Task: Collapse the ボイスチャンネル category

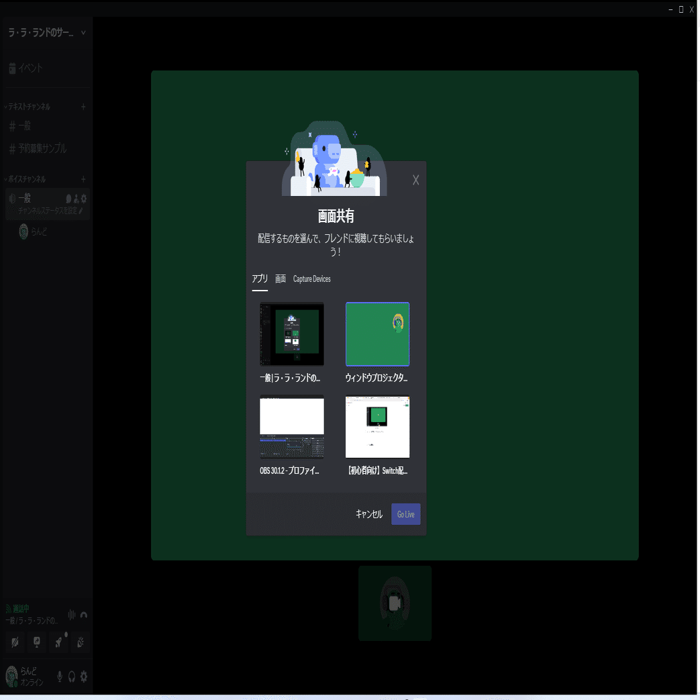Action: click(x=26, y=179)
